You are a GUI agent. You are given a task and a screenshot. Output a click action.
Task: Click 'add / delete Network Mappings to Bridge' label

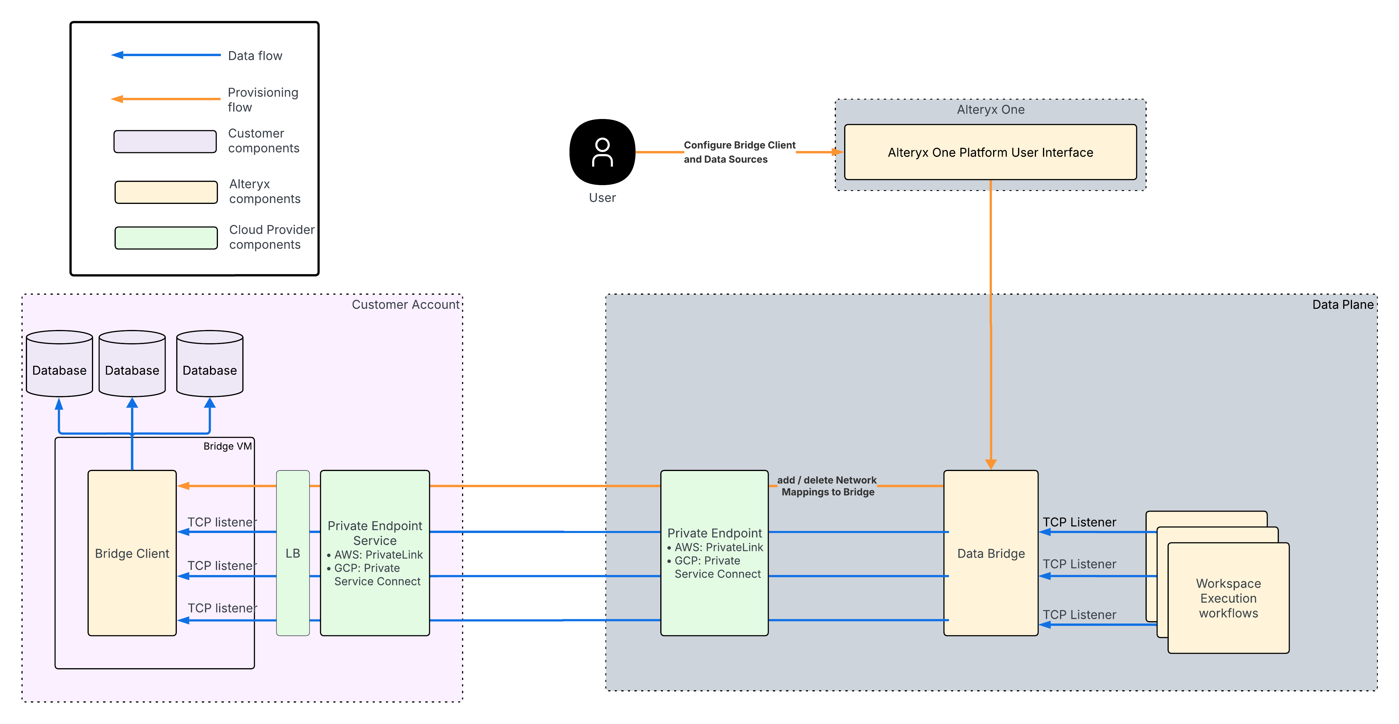(827, 486)
